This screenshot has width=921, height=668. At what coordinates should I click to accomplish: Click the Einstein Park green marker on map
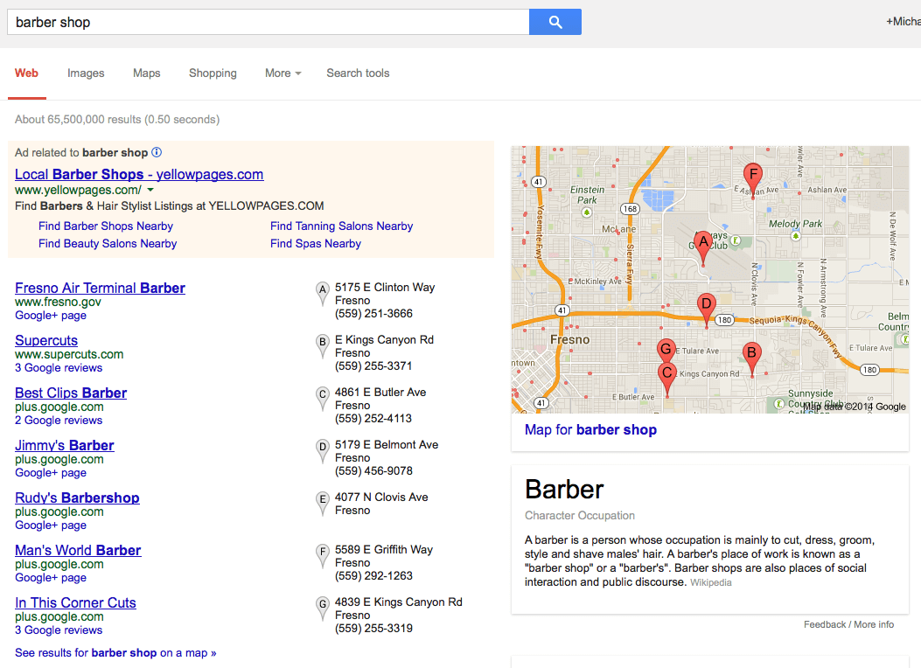586,212
